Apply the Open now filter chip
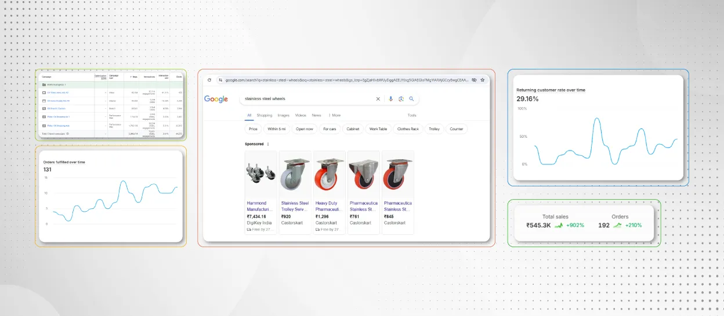Screen dimensions: 724x316 pyautogui.click(x=304, y=129)
